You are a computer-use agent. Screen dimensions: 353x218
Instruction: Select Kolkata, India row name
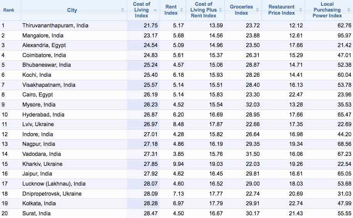[39, 203]
